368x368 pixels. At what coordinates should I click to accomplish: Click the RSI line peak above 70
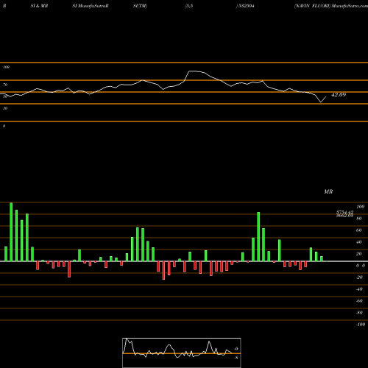193,71
